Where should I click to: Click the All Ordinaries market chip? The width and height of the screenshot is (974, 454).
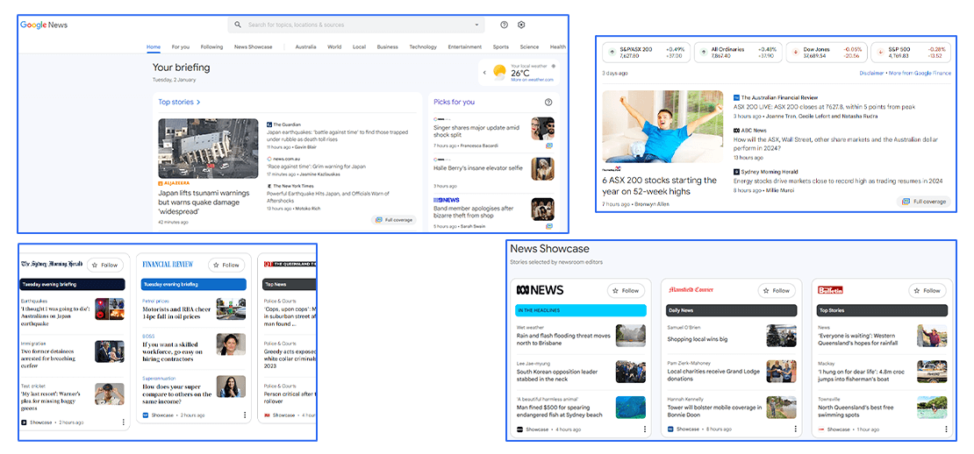(737, 52)
